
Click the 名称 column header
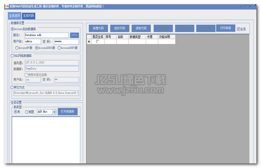coord(122,37)
